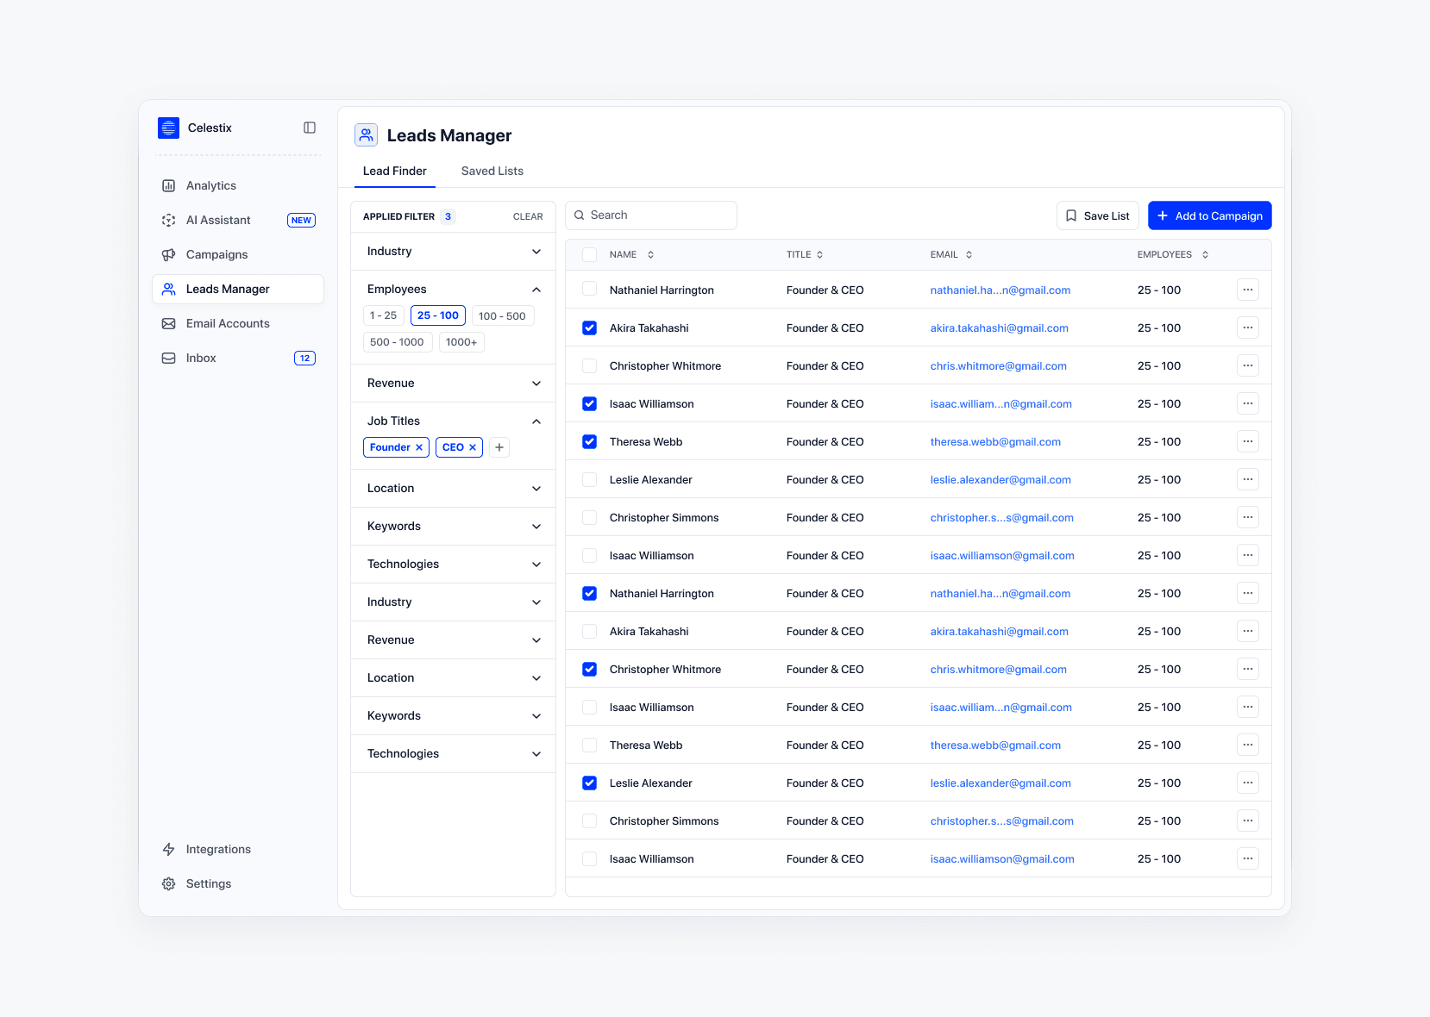Open Analytics from the sidebar
The width and height of the screenshot is (1430, 1017).
[x=238, y=185]
